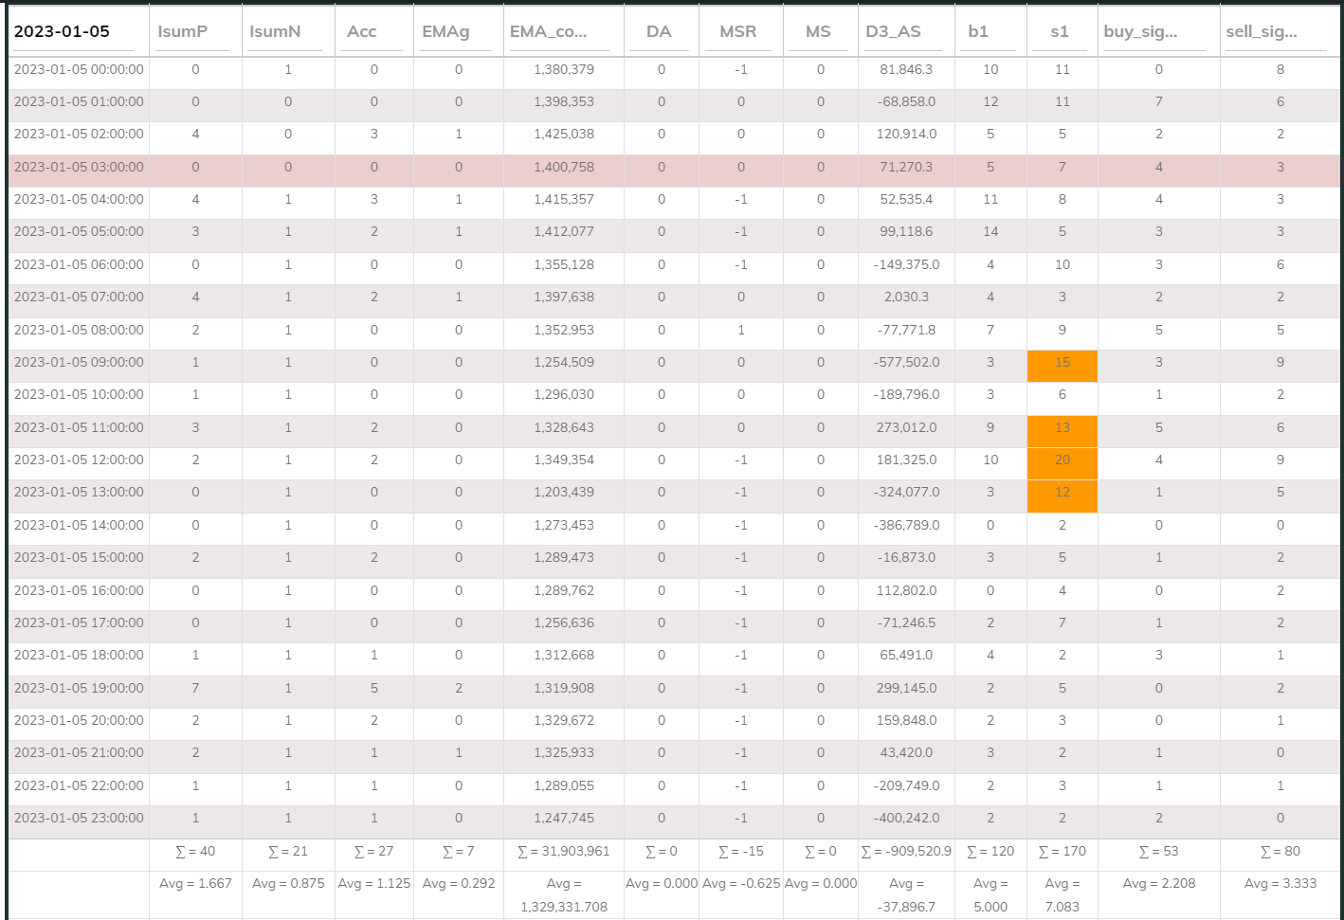
Task: Click the 2023-01-05 date header cell
Action: click(63, 31)
